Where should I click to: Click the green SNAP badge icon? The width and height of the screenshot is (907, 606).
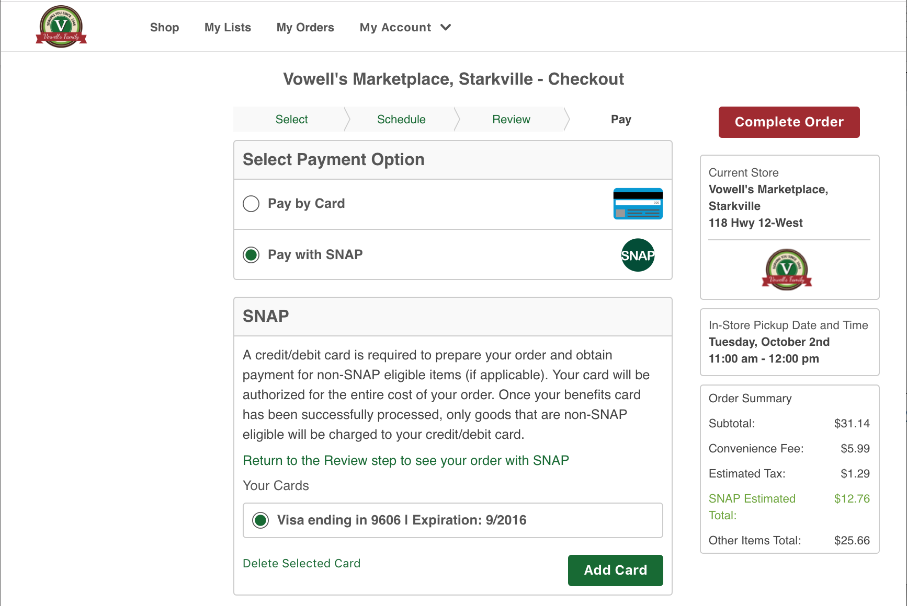[x=638, y=255]
